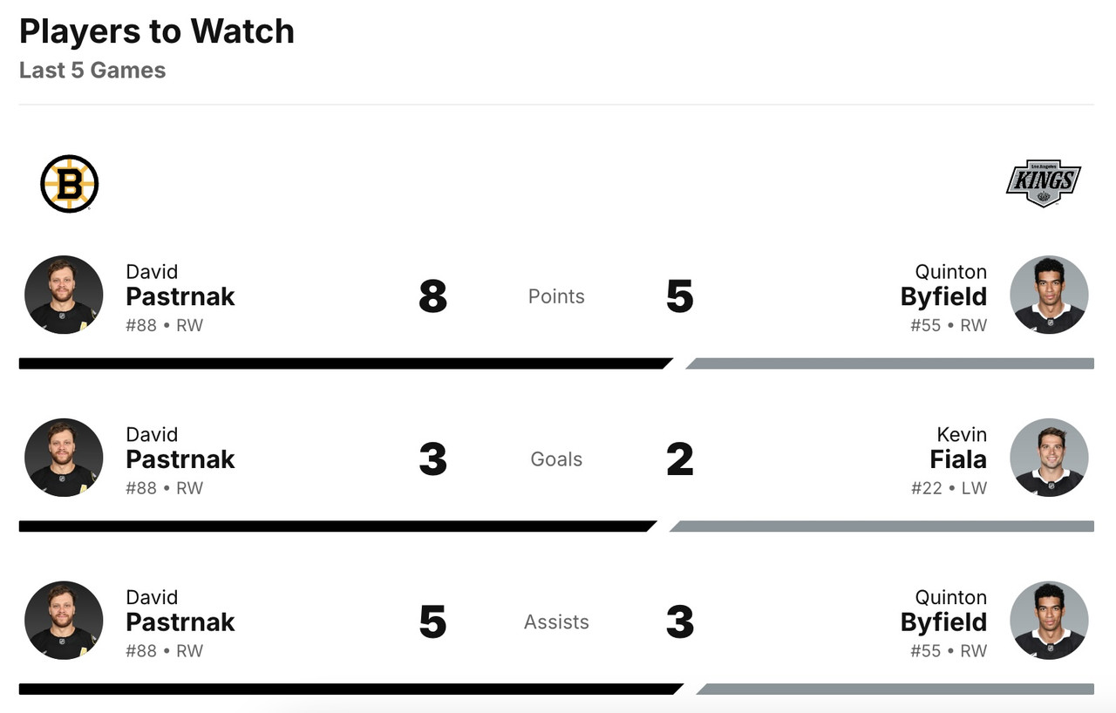Click Pastrnak's headshot in the Goals row
Screen dimensions: 1116x713
pyautogui.click(x=64, y=458)
